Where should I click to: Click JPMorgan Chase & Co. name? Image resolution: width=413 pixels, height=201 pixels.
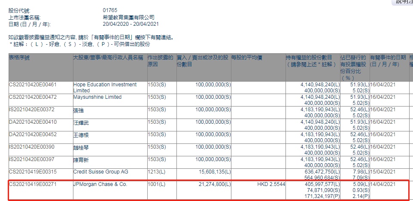tap(100, 184)
